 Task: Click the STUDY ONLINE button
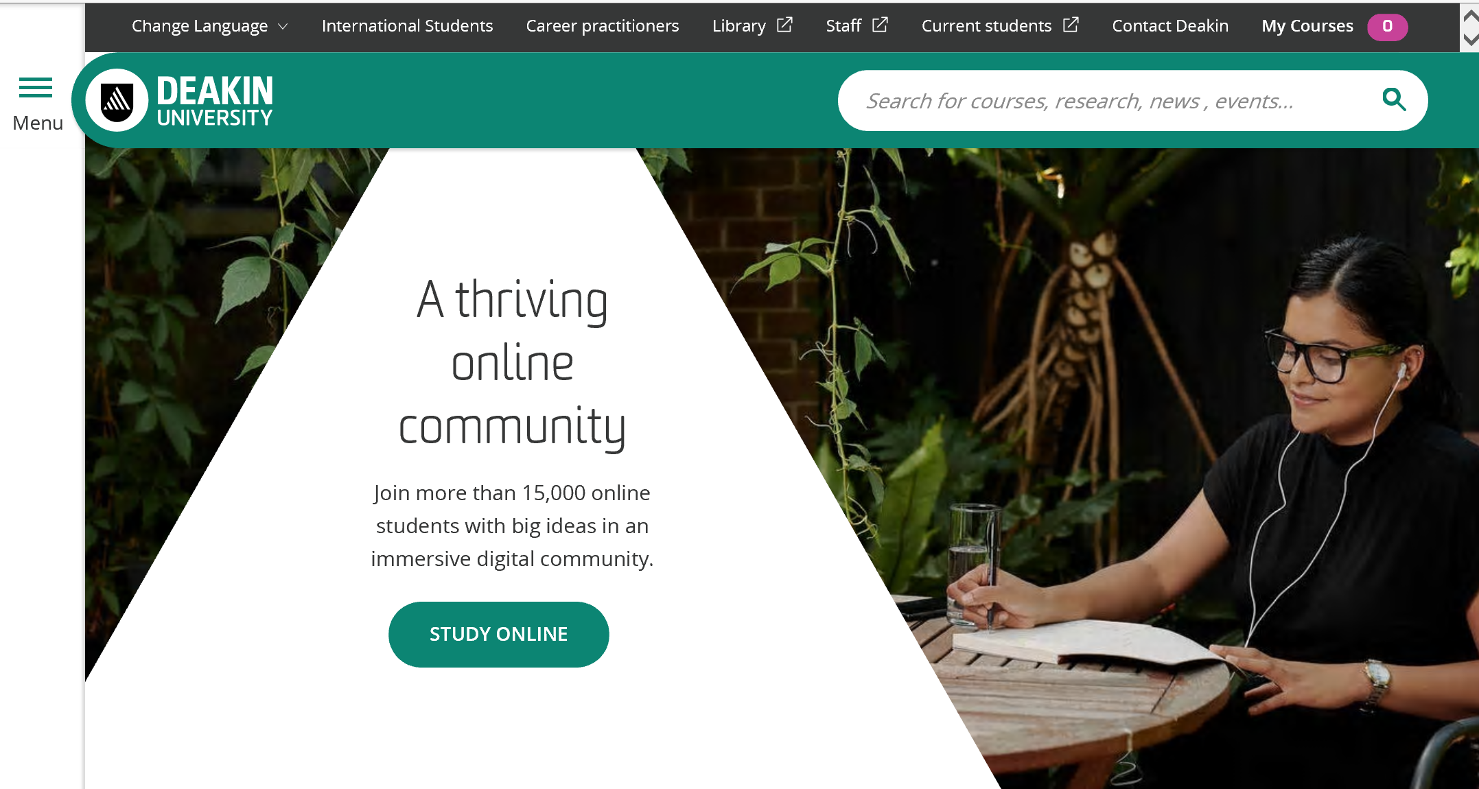[x=498, y=634]
